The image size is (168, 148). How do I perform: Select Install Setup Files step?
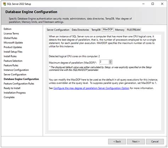click(13, 52)
